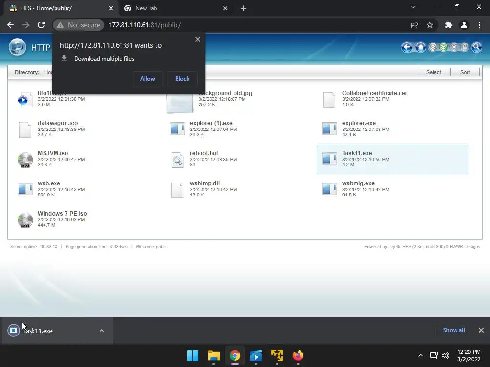The width and height of the screenshot is (490, 367).
Task: Click the wabmig.exe file icon
Action: point(329,189)
